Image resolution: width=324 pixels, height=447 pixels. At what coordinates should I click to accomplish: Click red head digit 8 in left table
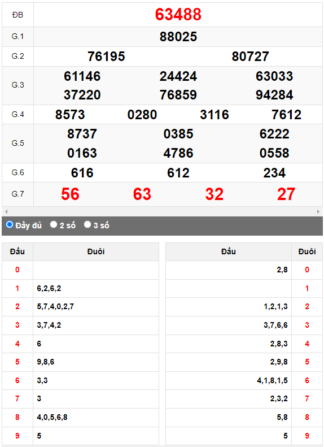pos(17,417)
